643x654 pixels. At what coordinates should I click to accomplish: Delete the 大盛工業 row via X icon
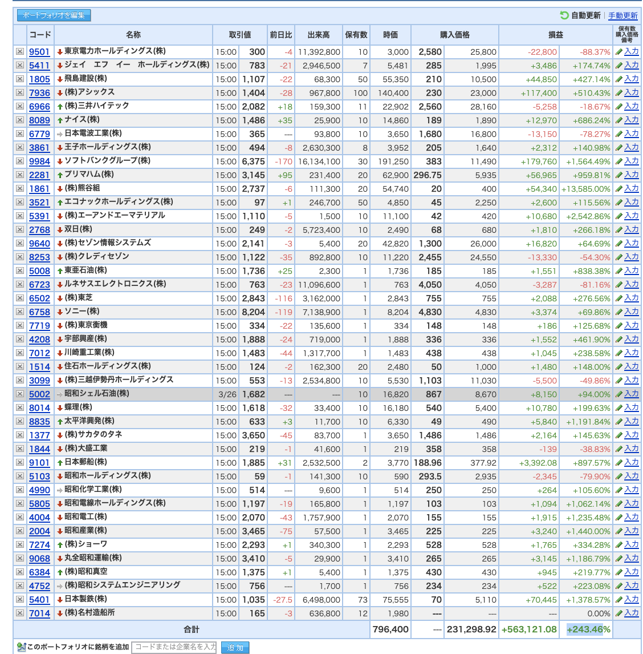[x=19, y=449]
